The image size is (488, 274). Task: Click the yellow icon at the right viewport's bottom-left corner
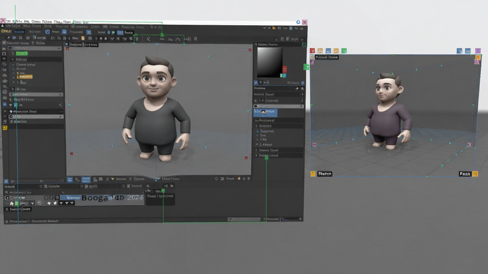coord(313,174)
